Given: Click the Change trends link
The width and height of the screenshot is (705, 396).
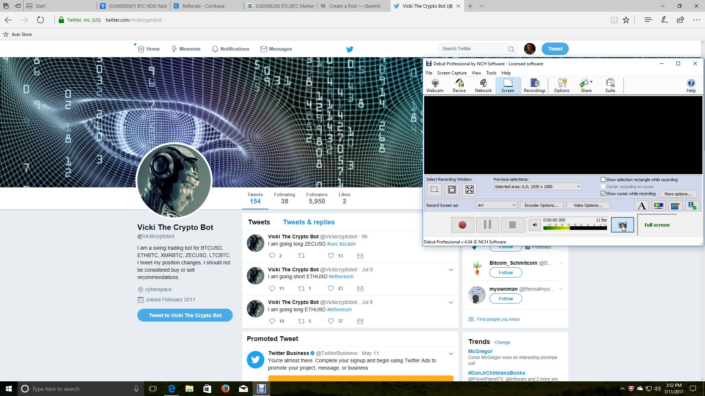Looking at the screenshot, I should point(502,342).
